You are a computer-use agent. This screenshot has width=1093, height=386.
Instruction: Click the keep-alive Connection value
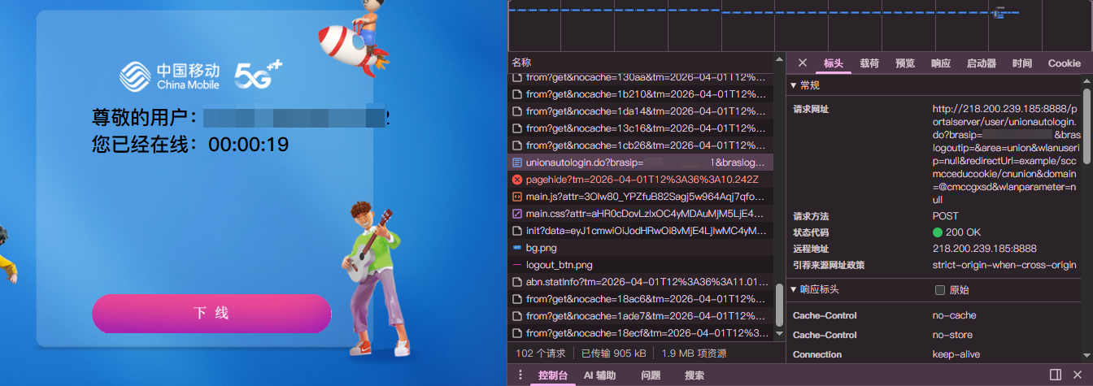tap(956, 354)
